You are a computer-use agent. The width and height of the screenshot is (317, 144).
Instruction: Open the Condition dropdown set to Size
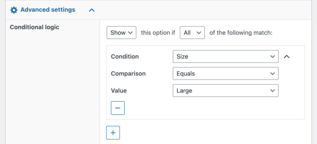pos(226,56)
